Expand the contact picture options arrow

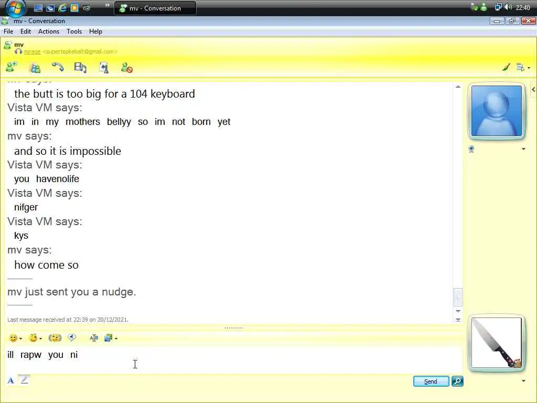point(523,149)
